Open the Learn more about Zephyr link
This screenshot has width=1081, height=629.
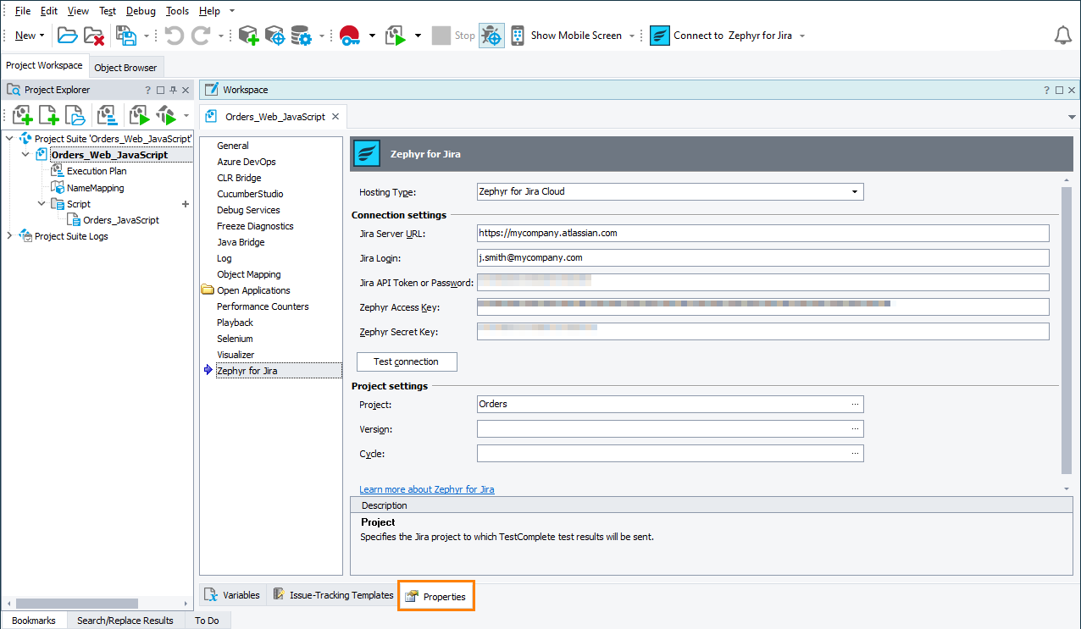(426, 489)
